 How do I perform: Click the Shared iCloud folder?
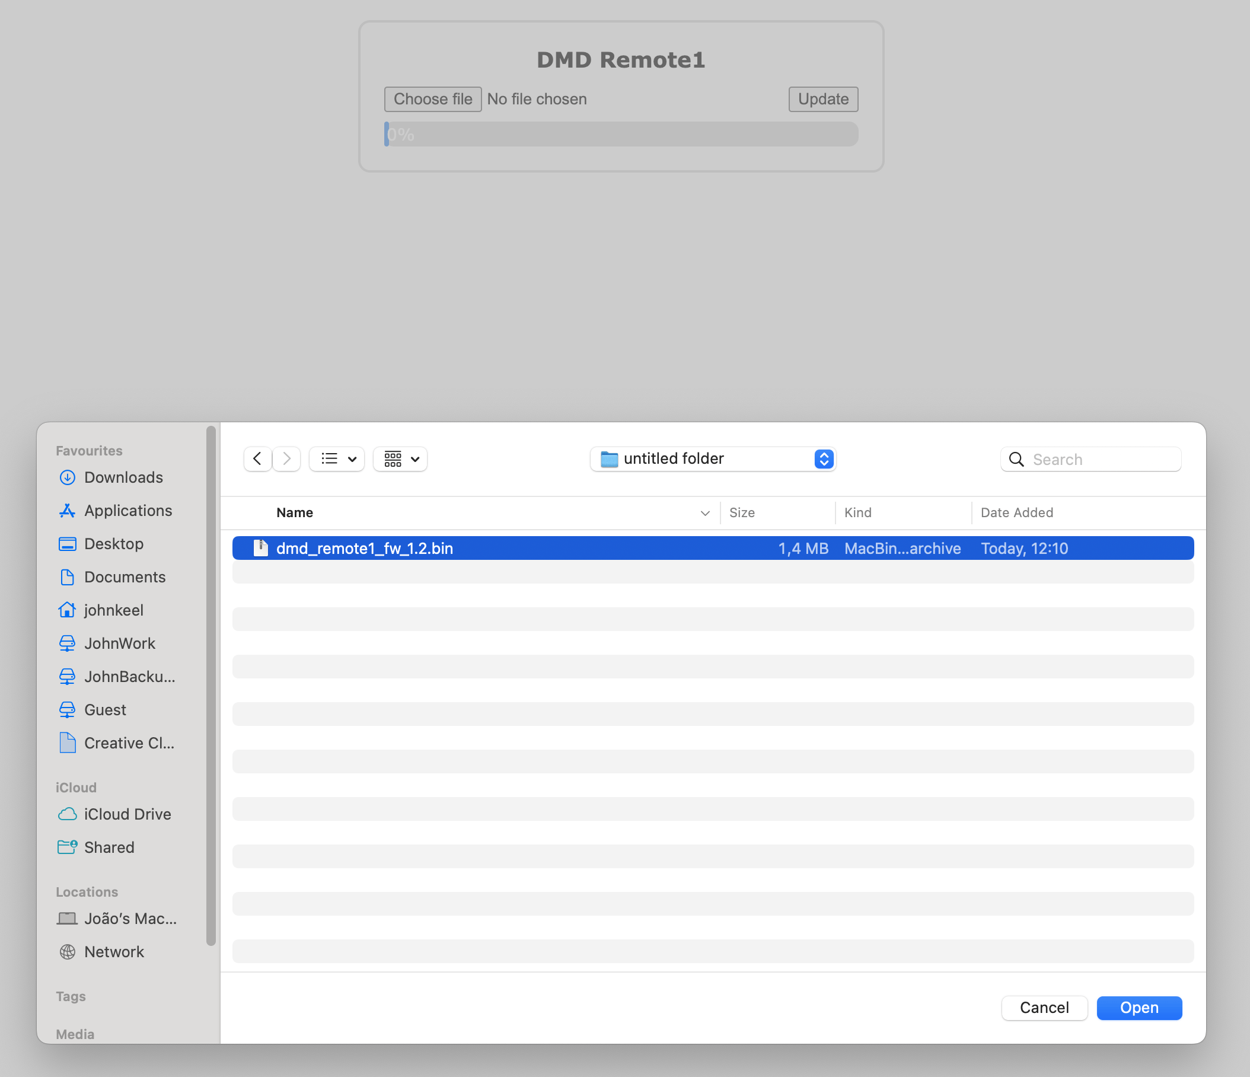coord(109,847)
